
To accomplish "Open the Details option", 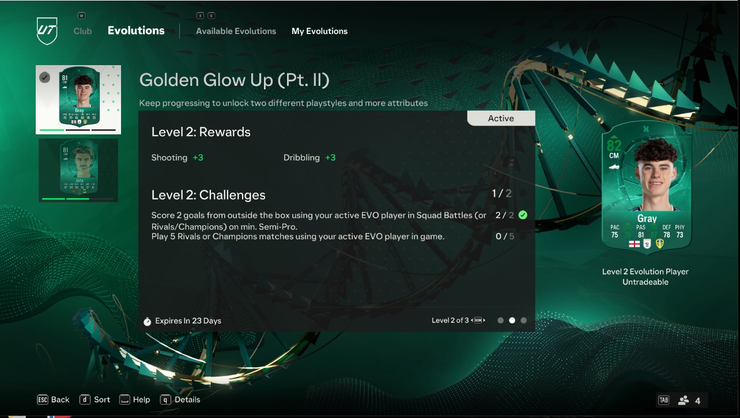I will [x=180, y=400].
